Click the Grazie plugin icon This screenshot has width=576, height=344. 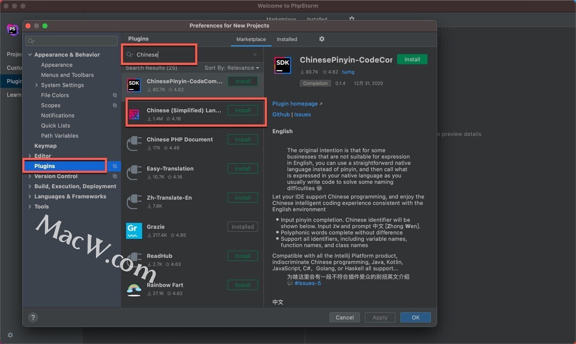point(134,230)
